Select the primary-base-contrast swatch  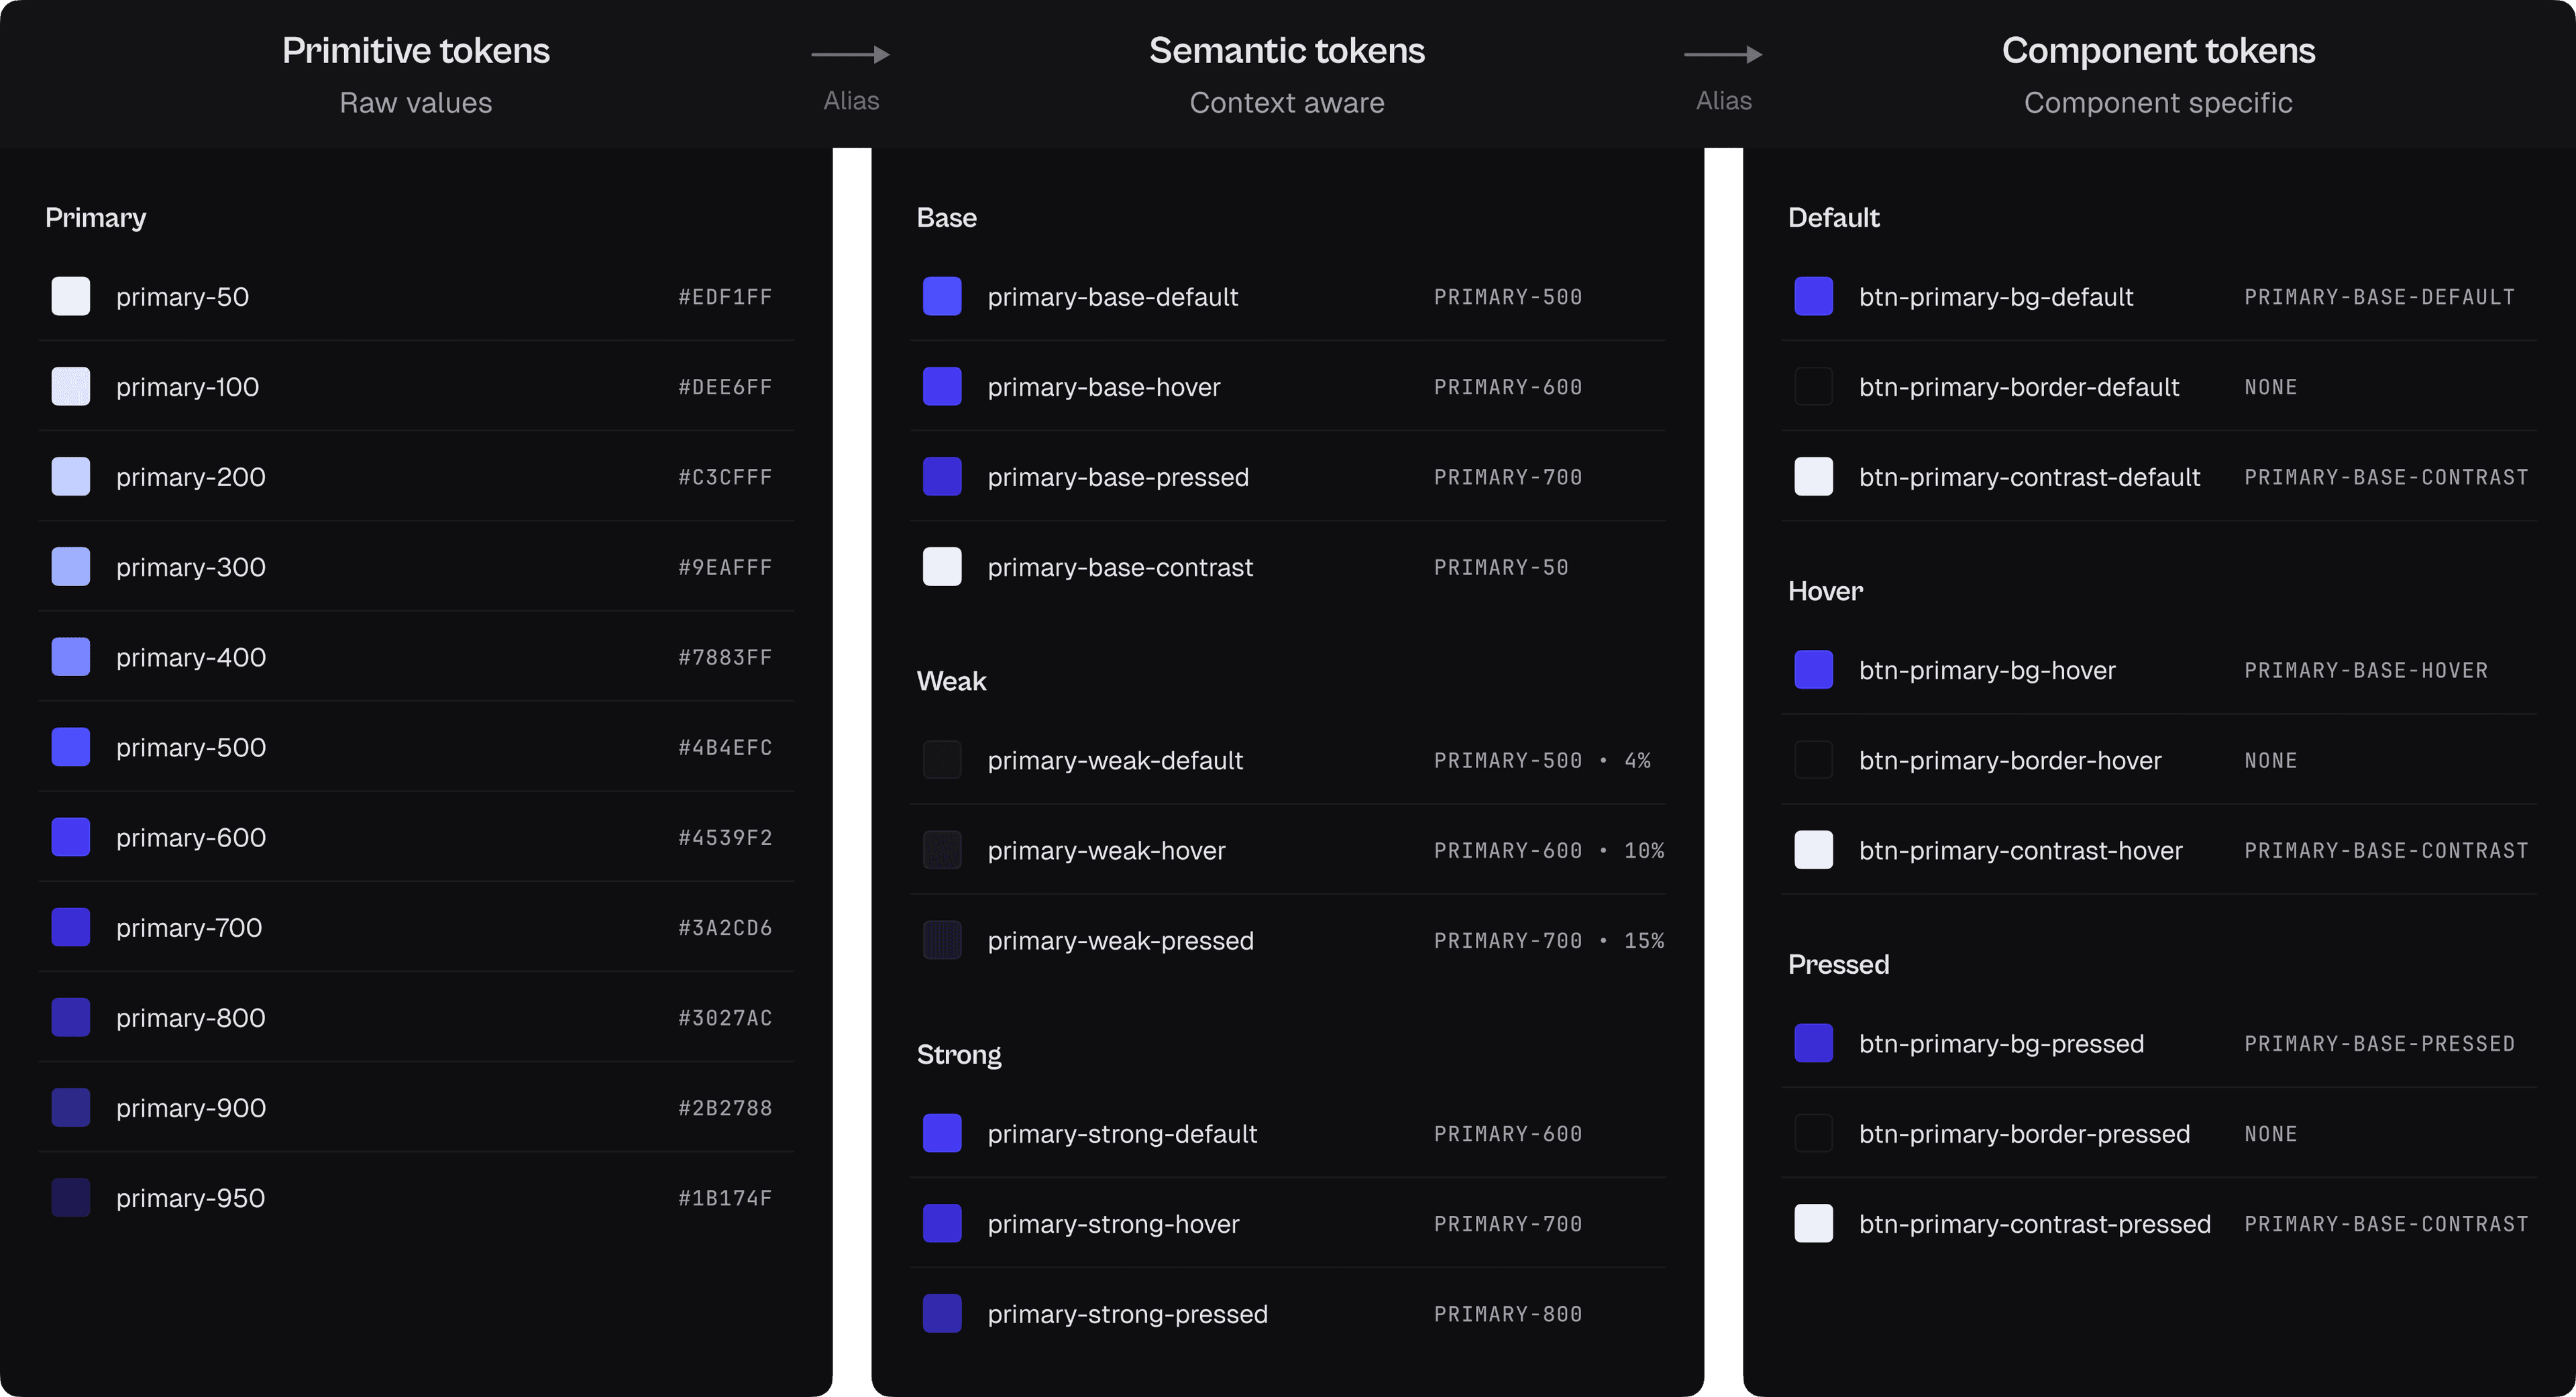pyautogui.click(x=942, y=567)
